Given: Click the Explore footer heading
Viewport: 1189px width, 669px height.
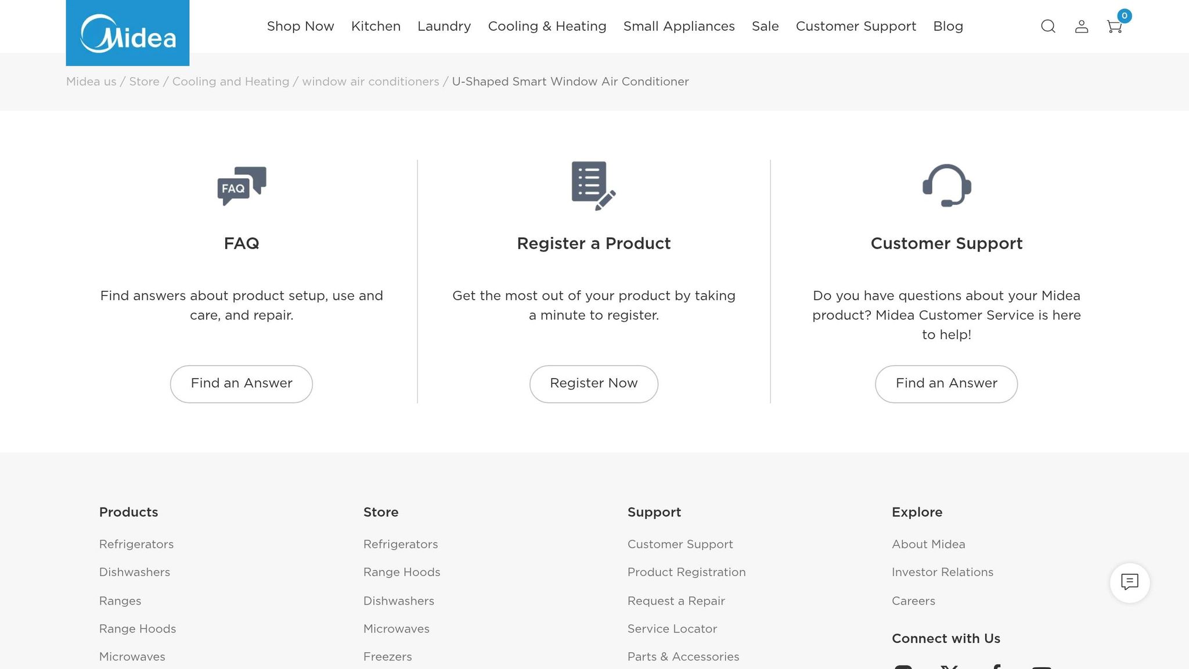Looking at the screenshot, I should (917, 513).
